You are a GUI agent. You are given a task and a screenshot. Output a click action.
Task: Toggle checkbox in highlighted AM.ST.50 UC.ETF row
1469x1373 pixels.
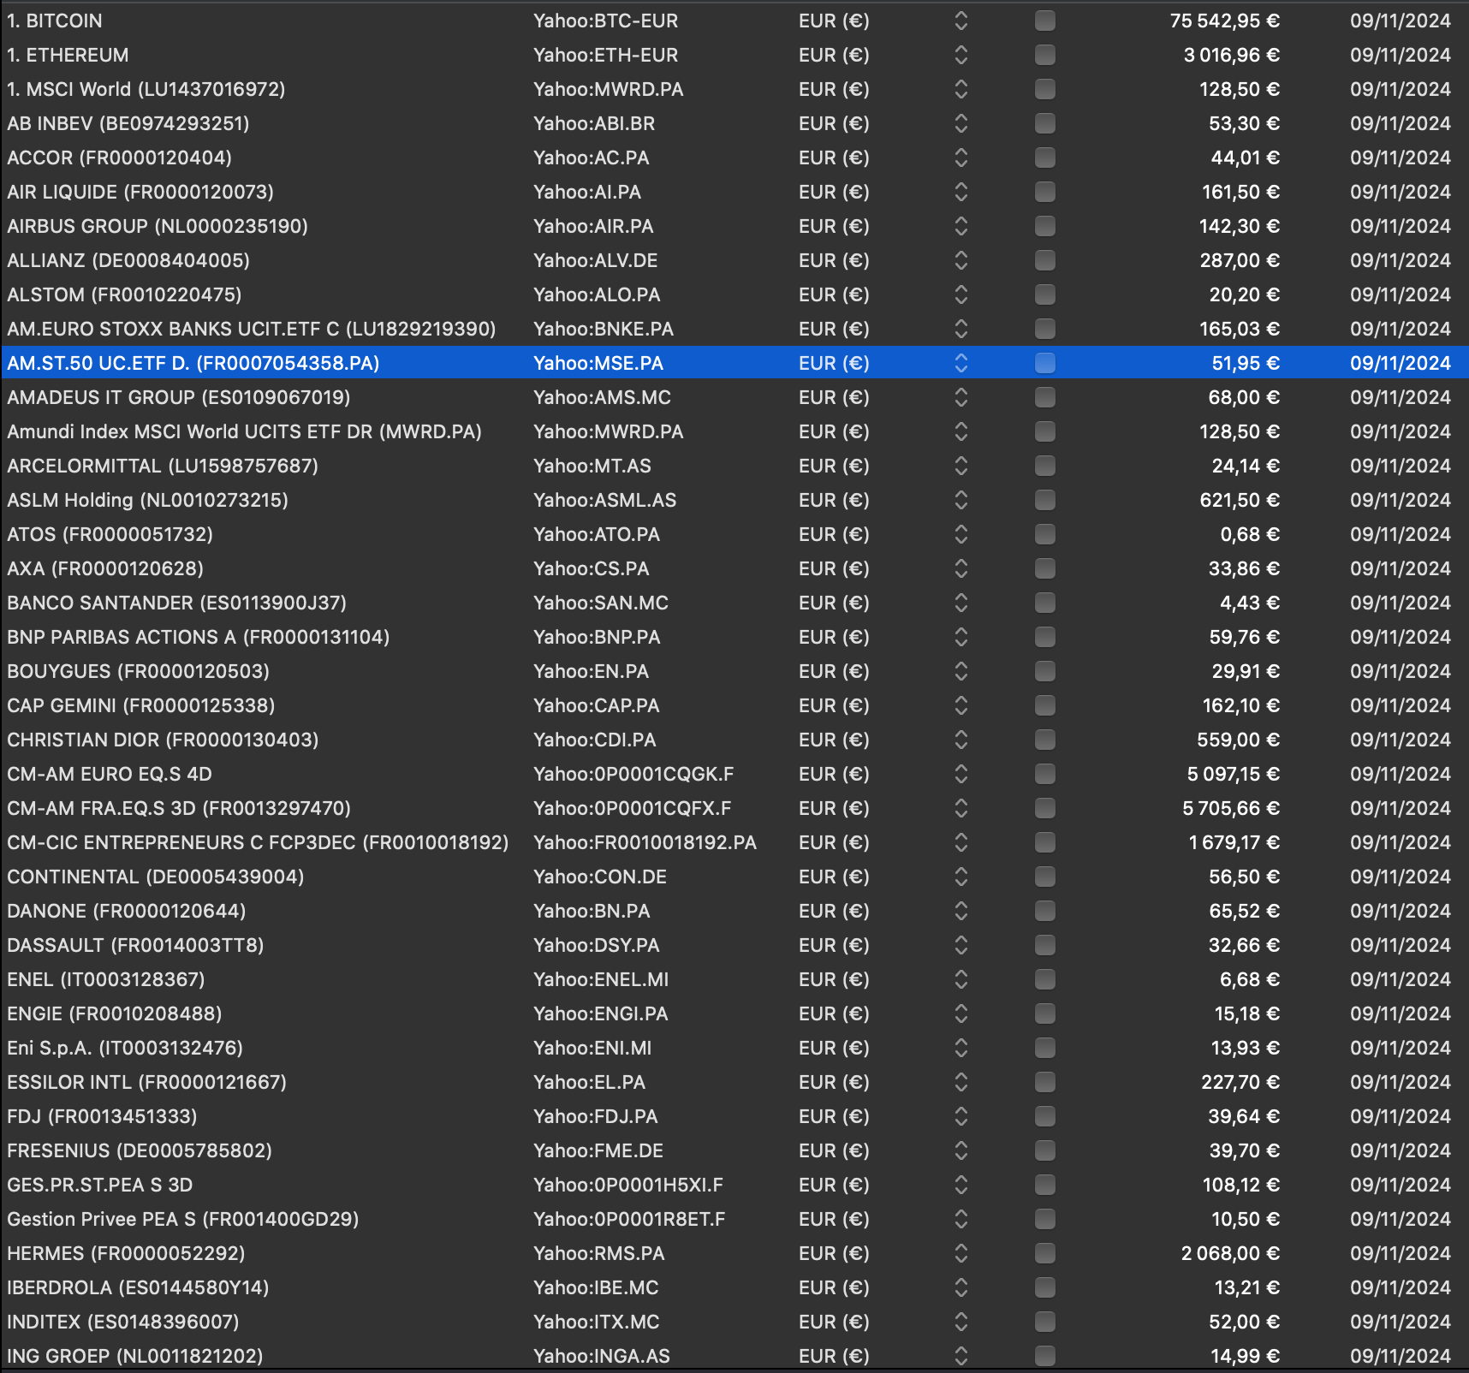pos(1044,363)
